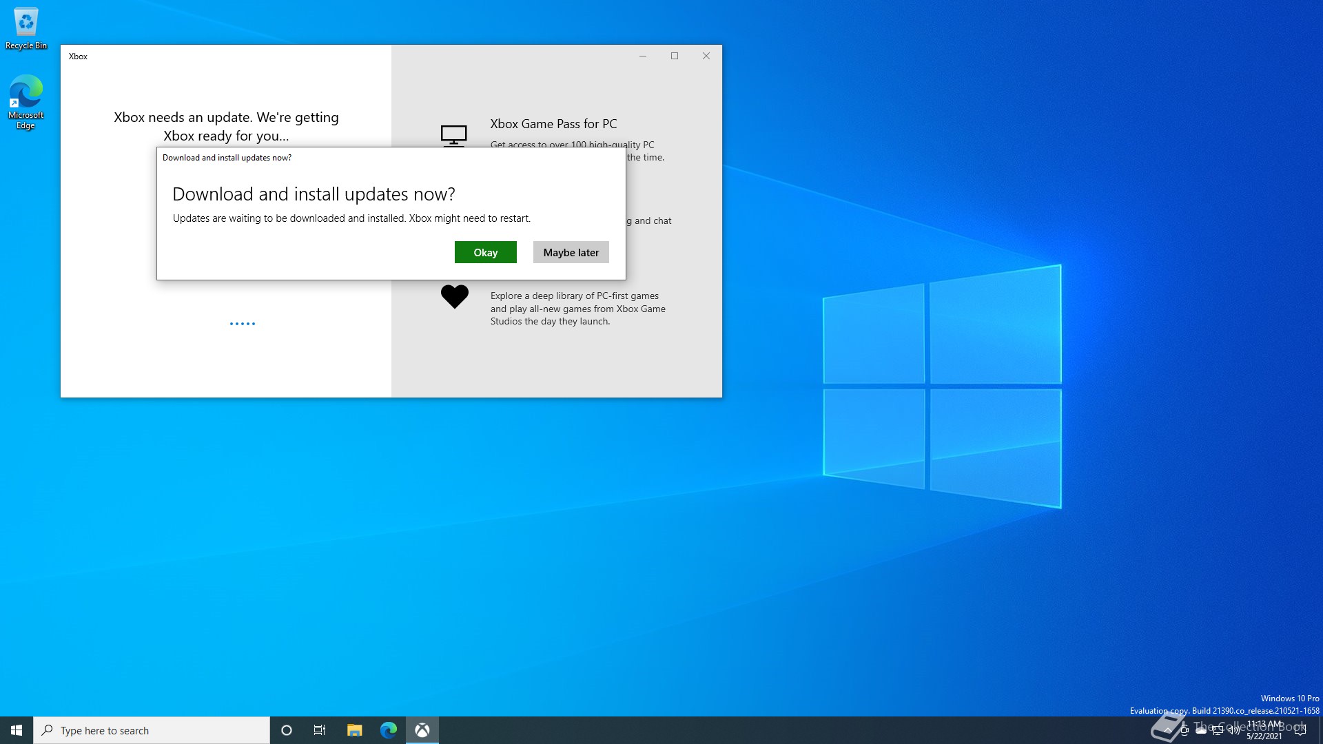Viewport: 1323px width, 744px height.
Task: Click the black heart icon in Xbox window
Action: [x=455, y=296]
